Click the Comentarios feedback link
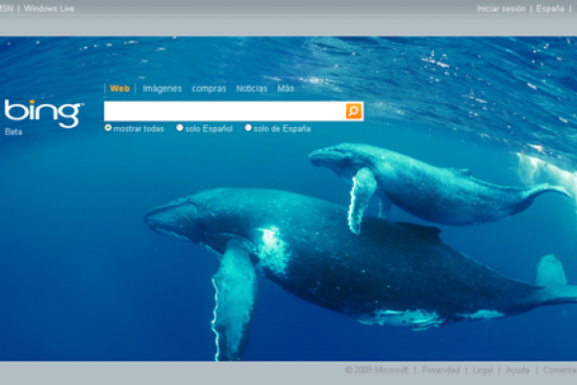 [x=560, y=370]
